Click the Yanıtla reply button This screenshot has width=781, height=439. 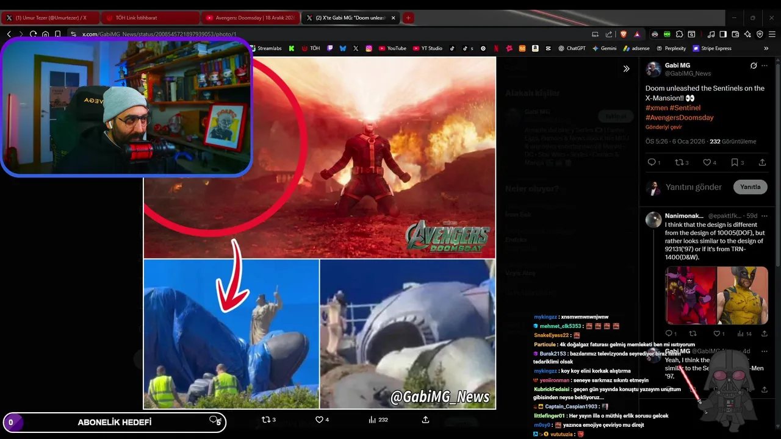pos(750,187)
